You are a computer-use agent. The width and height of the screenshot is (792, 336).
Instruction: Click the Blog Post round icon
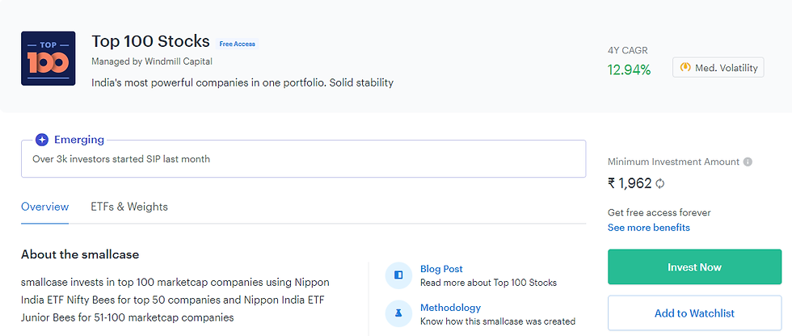click(x=398, y=275)
